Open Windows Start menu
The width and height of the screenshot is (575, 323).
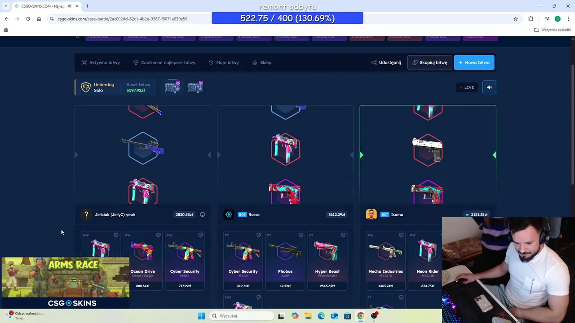[x=201, y=316]
